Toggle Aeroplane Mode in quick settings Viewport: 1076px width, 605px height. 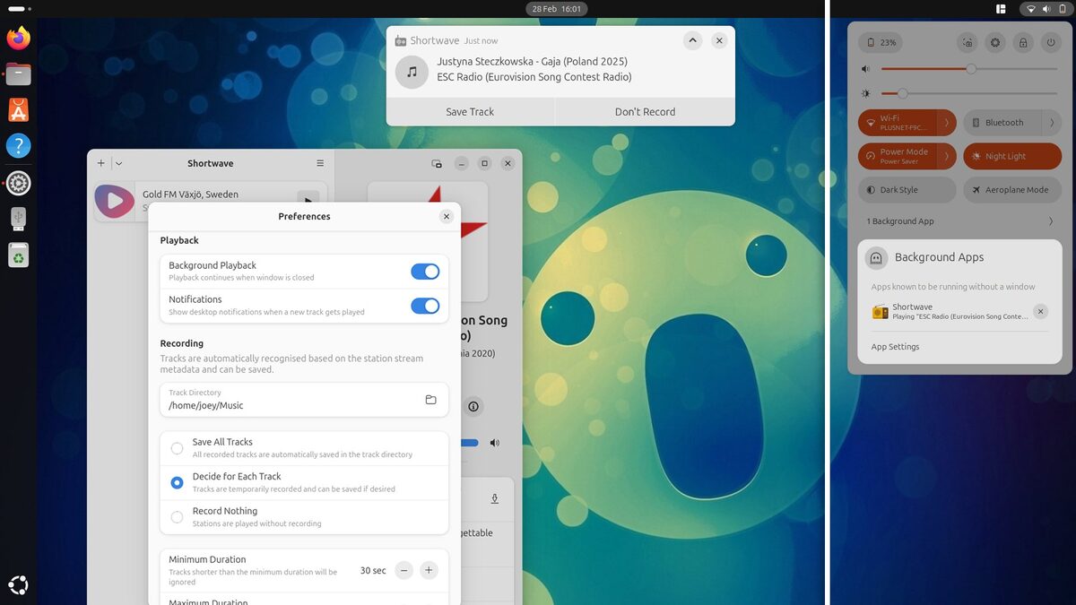(1012, 190)
